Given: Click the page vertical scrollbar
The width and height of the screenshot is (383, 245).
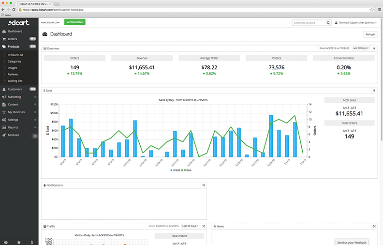Looking at the screenshot, I should [x=382, y=79].
